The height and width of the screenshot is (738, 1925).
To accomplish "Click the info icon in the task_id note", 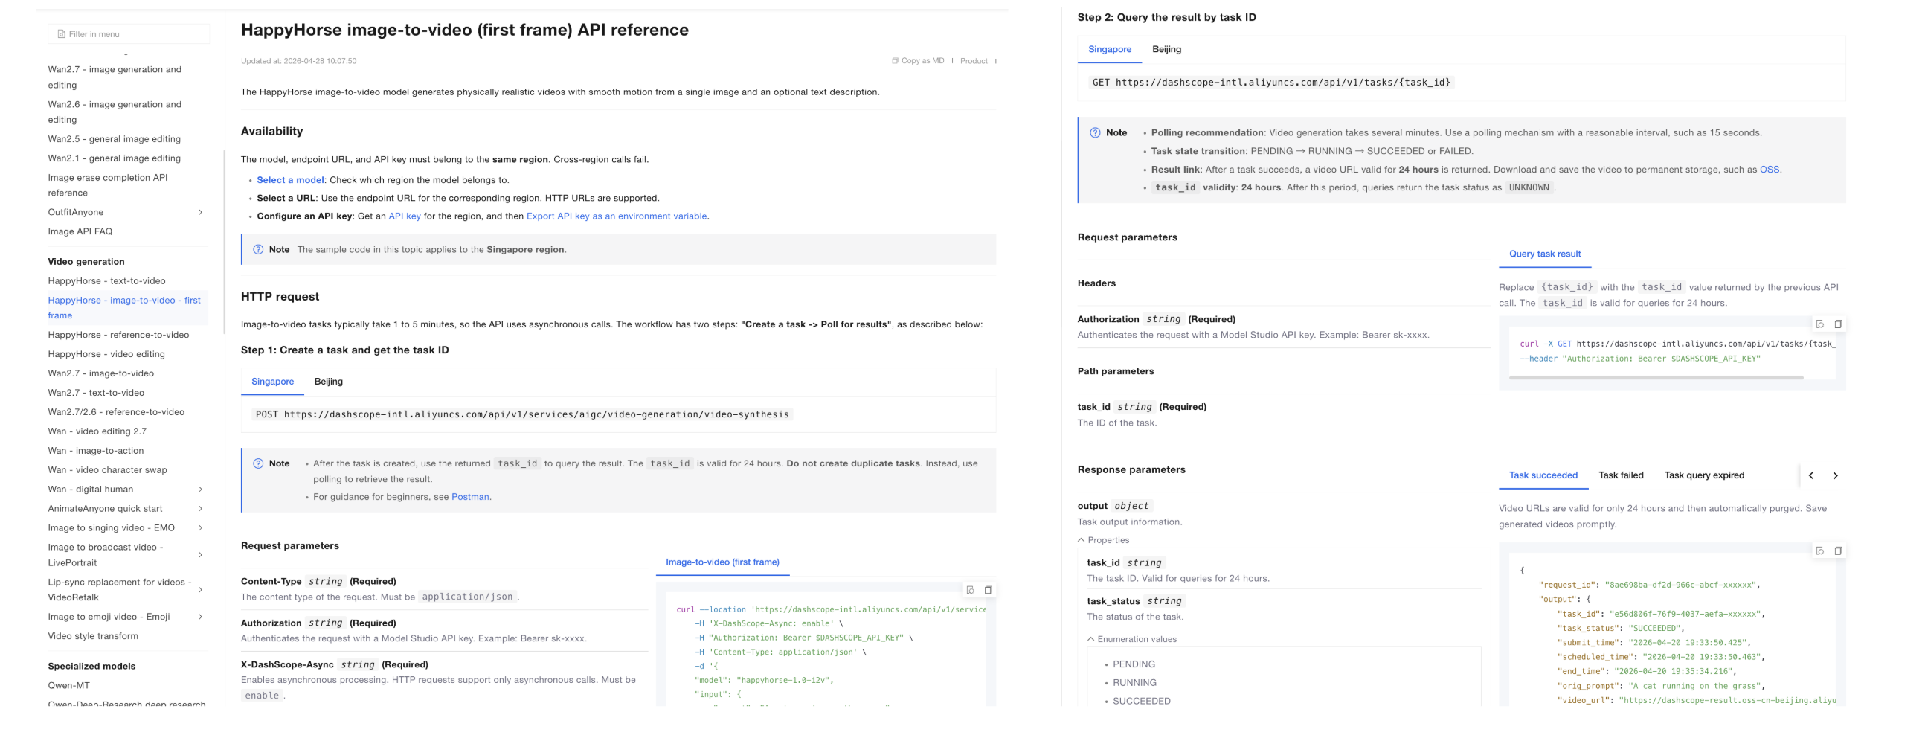I will (x=258, y=463).
